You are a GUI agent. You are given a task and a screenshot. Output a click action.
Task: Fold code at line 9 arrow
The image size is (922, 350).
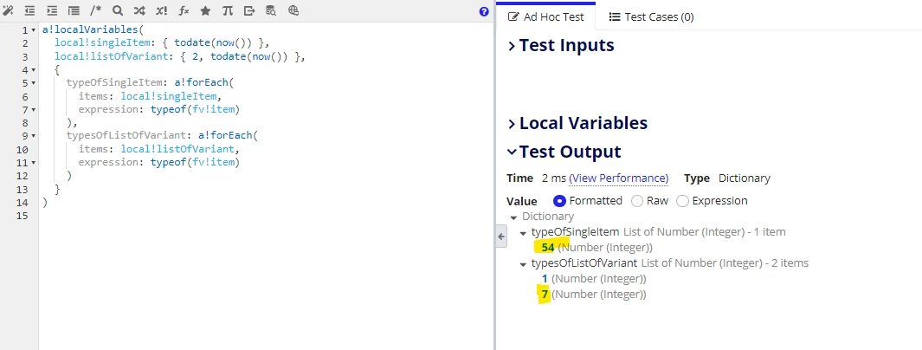pos(34,137)
